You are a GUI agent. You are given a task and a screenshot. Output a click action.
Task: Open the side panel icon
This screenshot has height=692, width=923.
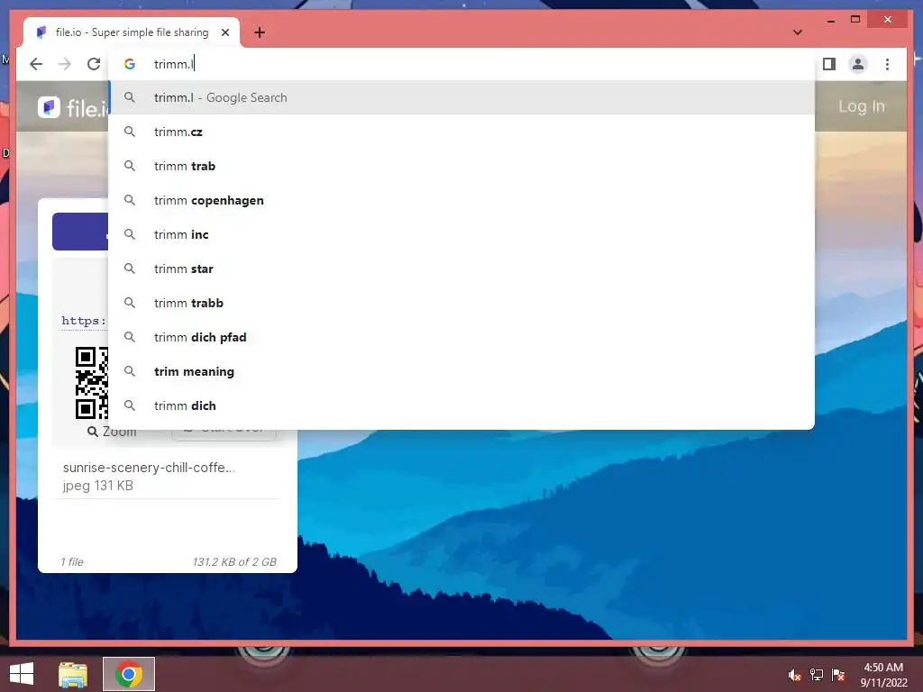829,64
